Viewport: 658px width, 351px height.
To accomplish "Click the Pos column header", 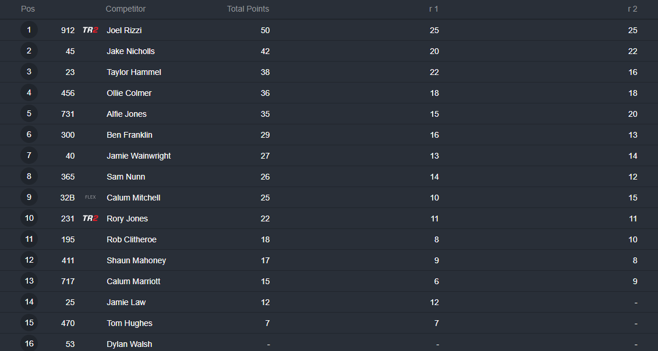I will click(28, 9).
